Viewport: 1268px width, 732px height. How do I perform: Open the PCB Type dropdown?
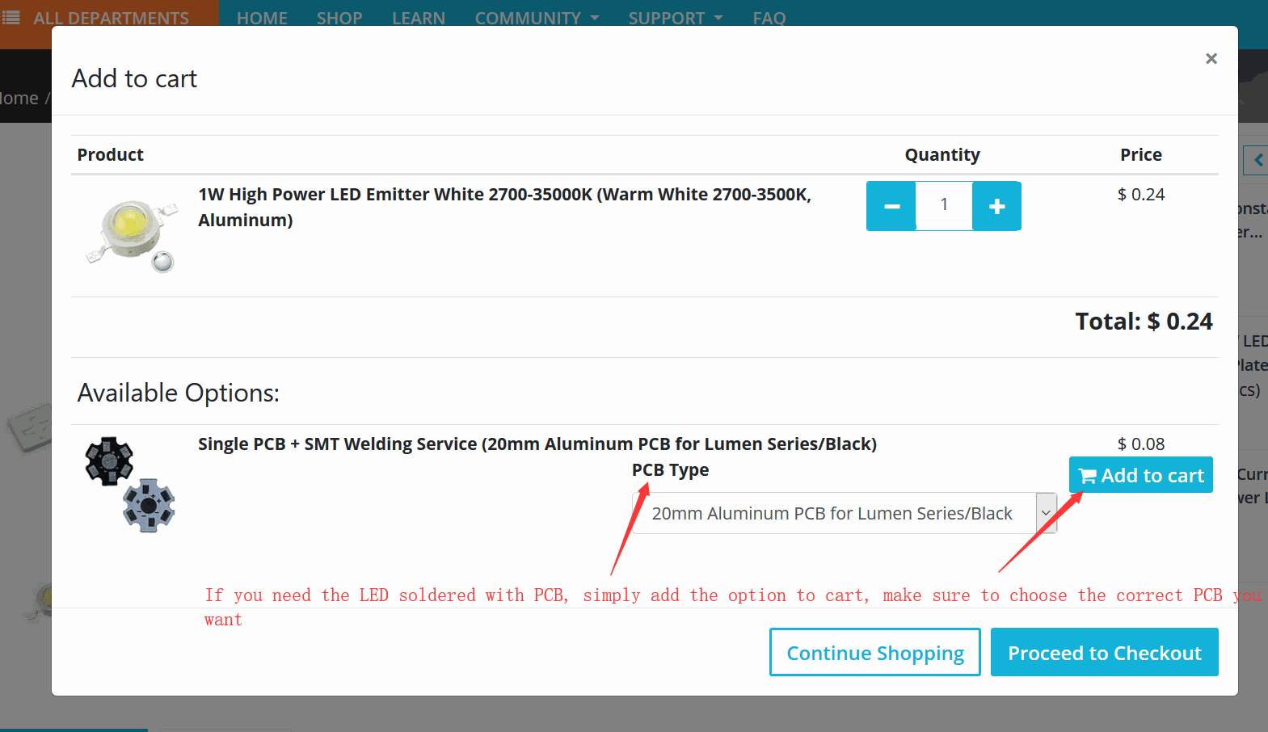pos(844,513)
